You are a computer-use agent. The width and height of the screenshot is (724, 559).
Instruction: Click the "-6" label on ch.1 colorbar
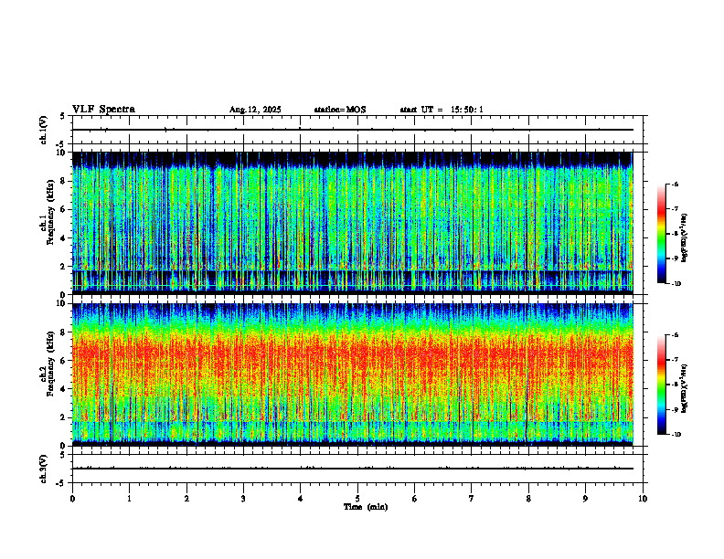click(675, 185)
